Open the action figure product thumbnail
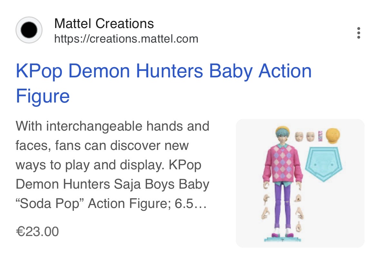 tap(300, 183)
